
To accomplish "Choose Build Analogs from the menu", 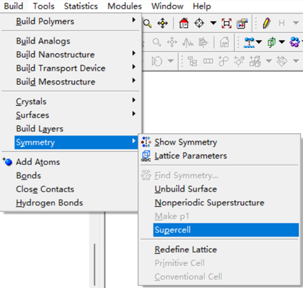I will pos(71,41).
